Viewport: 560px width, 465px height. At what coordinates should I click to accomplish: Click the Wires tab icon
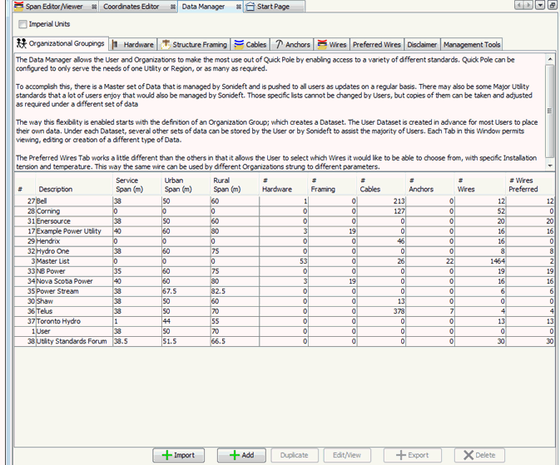pos(322,44)
